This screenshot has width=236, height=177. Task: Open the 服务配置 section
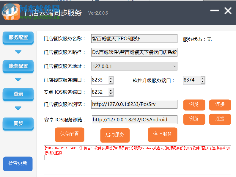tap(18, 38)
